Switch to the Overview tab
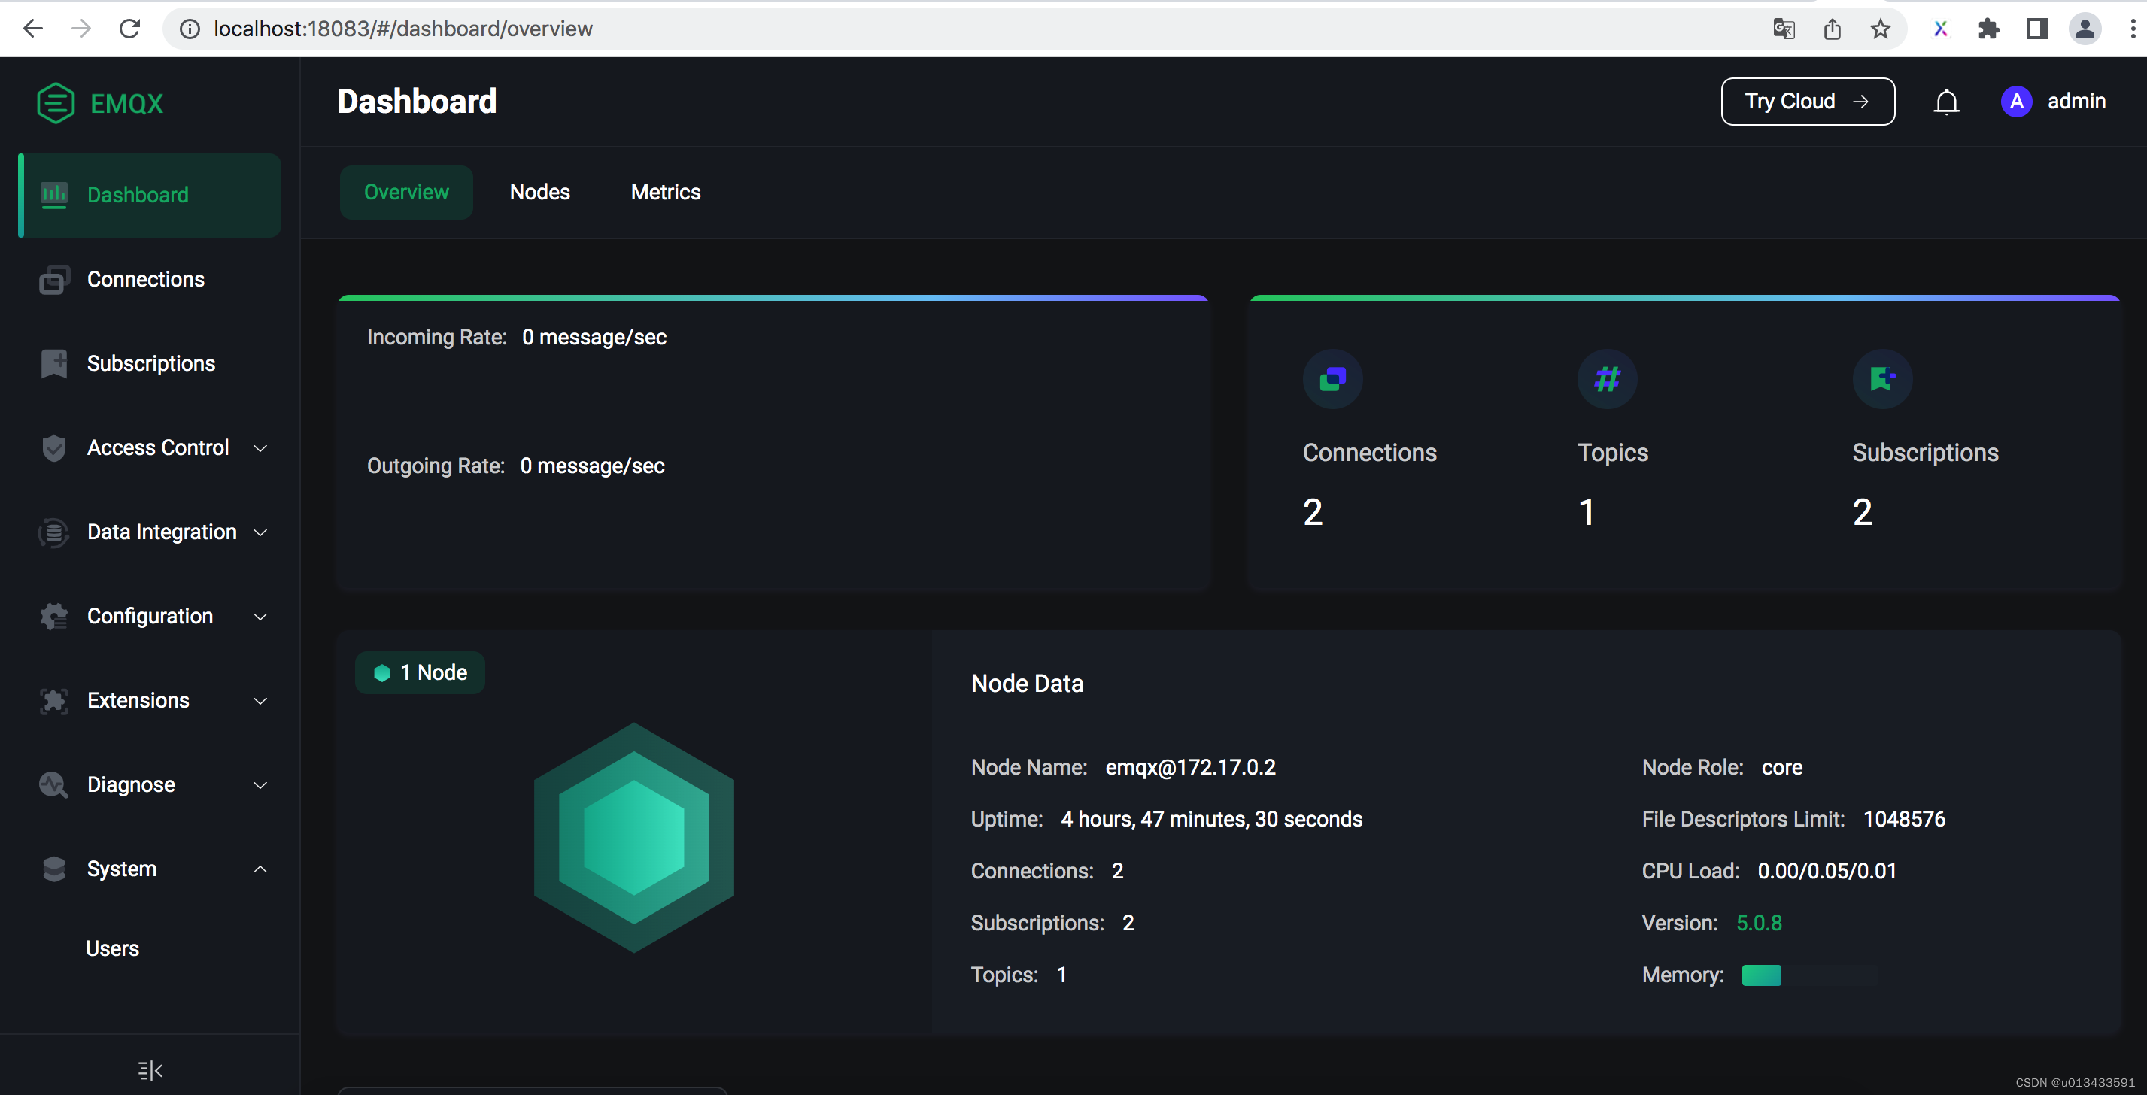Viewport: 2147px width, 1095px height. 406,192
